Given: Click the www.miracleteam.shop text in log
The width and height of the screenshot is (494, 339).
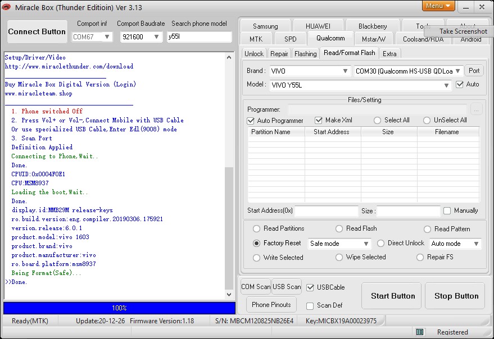Looking at the screenshot, I should click(38, 94).
